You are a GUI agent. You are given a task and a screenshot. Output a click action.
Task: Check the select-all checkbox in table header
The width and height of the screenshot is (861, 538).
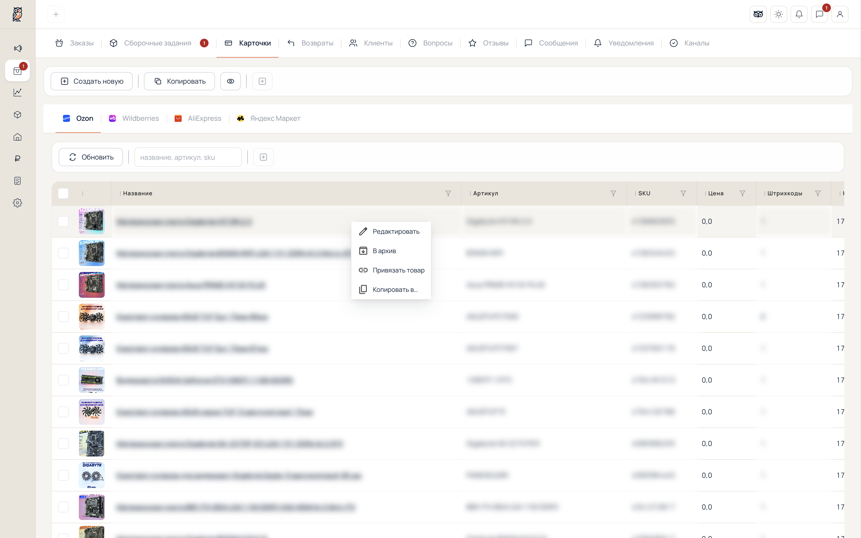coord(63,193)
